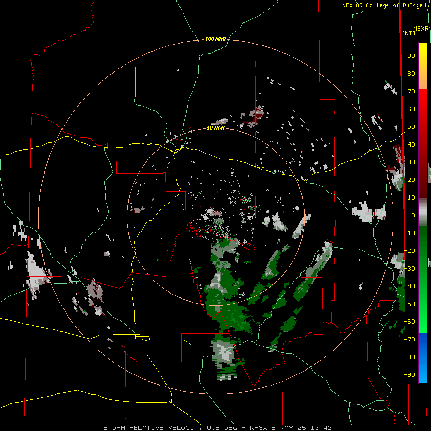
Task: Click the "-90" velocity scale label
Action: (x=409, y=375)
